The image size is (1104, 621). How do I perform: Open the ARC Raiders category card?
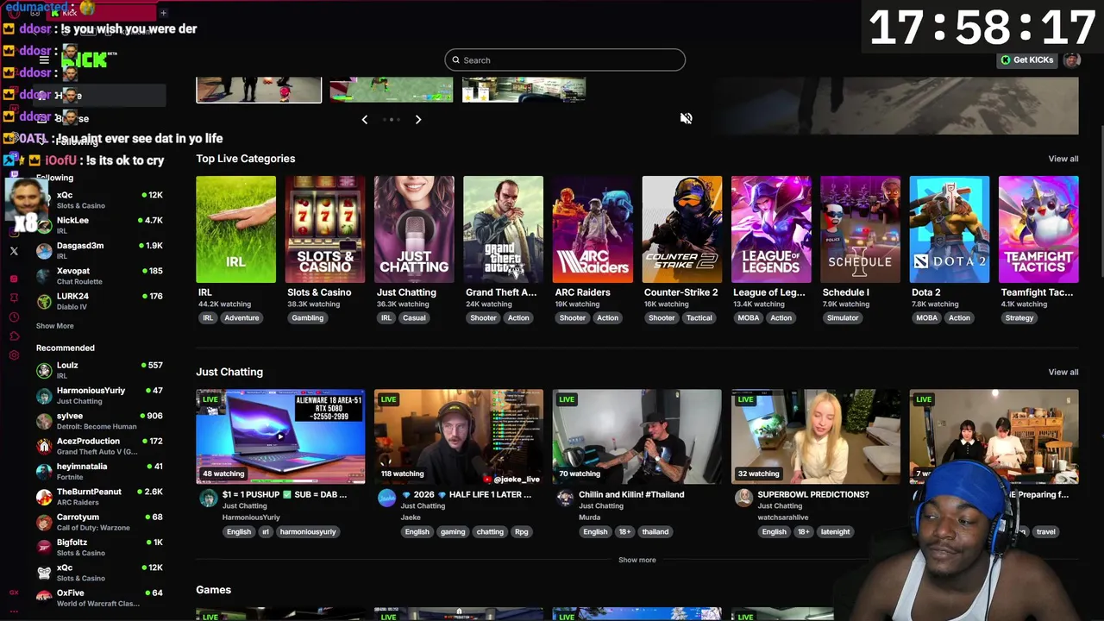(593, 229)
